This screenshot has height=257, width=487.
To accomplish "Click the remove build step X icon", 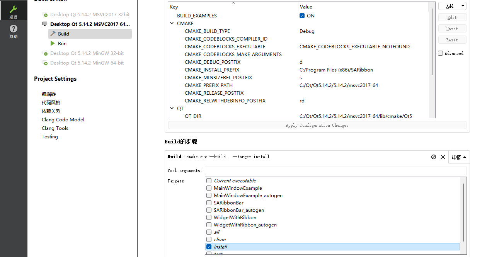I will [x=443, y=157].
